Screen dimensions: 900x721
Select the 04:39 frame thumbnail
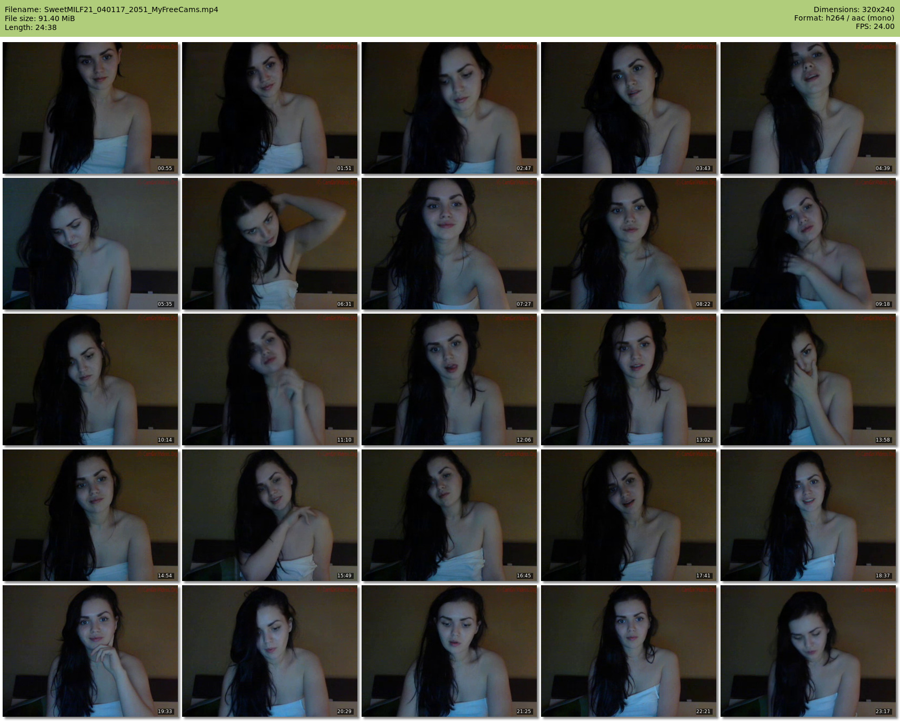click(808, 108)
